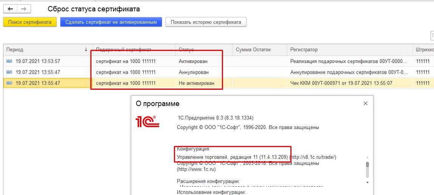Open Чек ККМ 00УТ-000971 registrar cell
Image resolution: width=434 pixels, height=195 pixels.
point(350,83)
